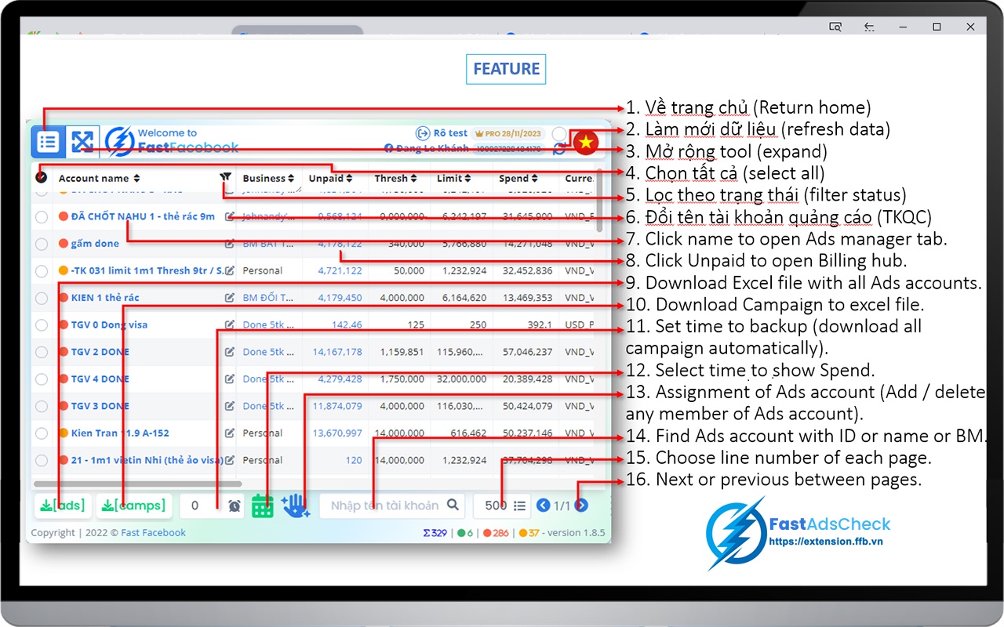1004x627 pixels.
Task: Click the horizontal scrollbar under the table
Action: point(137,484)
